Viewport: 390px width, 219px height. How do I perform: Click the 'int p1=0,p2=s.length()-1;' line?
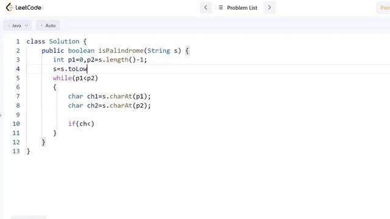click(100, 60)
